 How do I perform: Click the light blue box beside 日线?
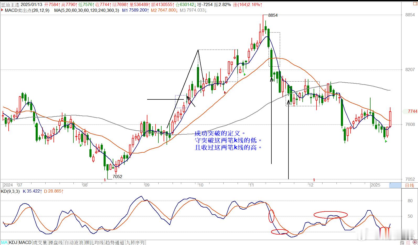point(395,185)
